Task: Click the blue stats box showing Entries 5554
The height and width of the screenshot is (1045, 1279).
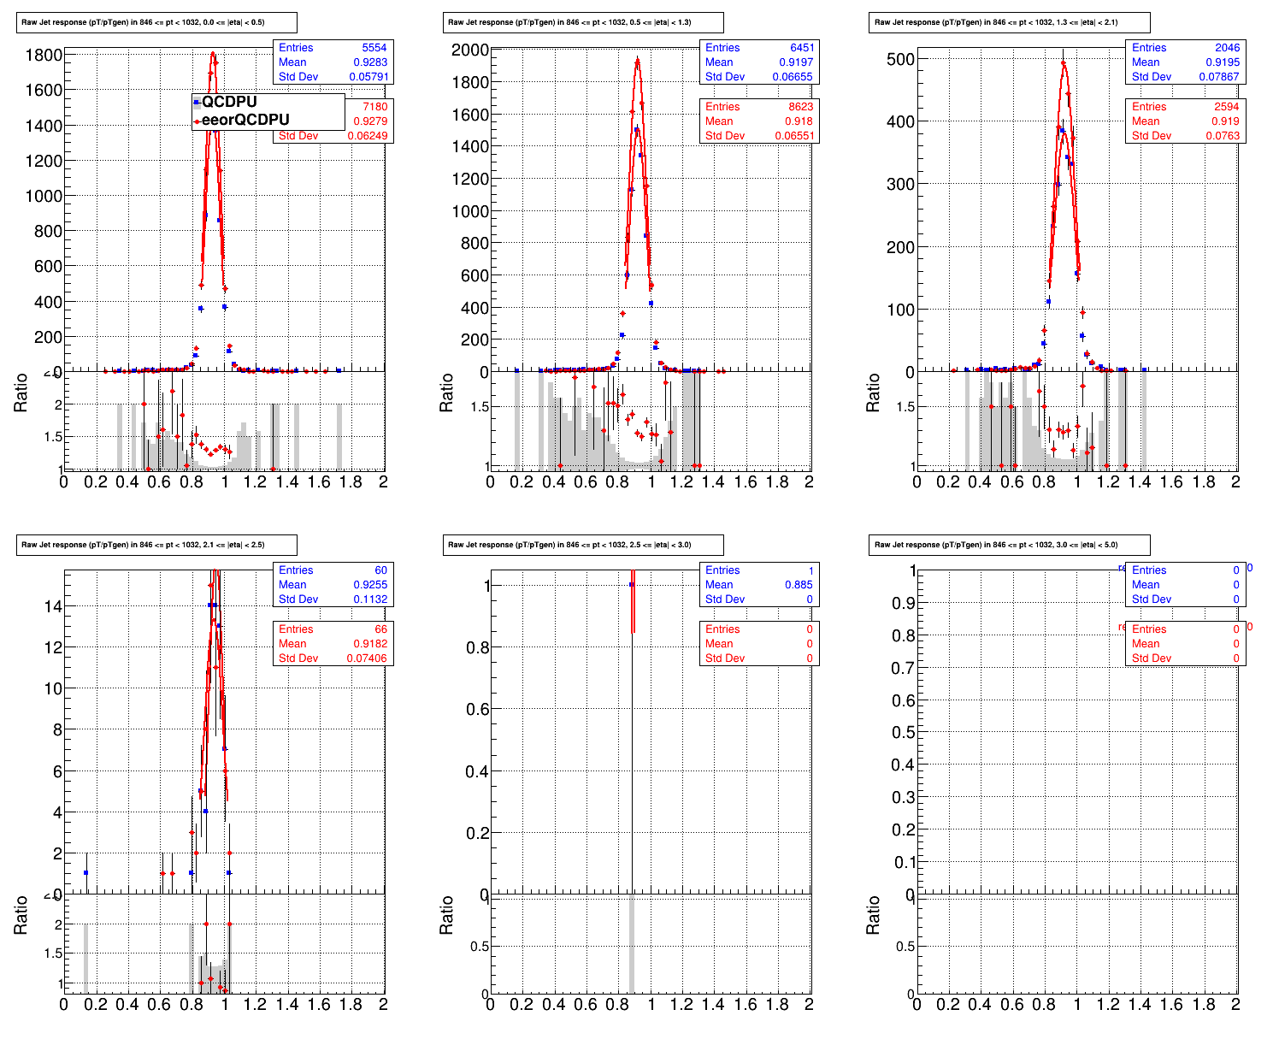Action: [x=333, y=62]
